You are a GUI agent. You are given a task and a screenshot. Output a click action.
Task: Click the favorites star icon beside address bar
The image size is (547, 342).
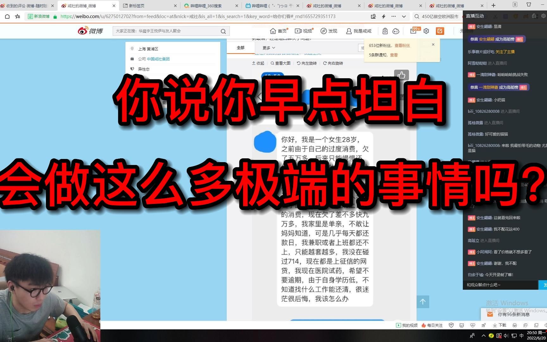(x=17, y=16)
